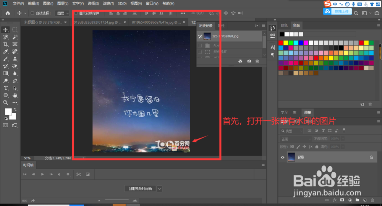Delete current history state trash icon
Screen dimensions: 382x206
[x=257, y=61]
